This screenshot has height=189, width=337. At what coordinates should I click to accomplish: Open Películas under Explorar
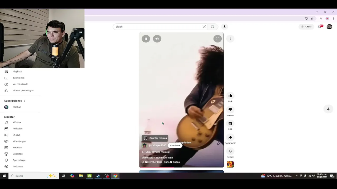point(20,129)
